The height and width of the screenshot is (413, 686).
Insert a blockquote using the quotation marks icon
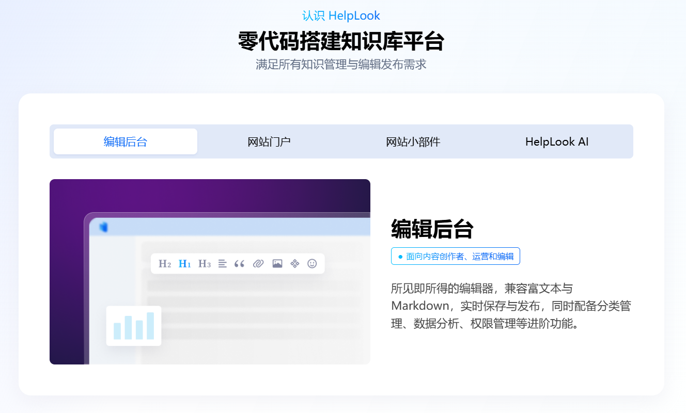click(x=241, y=263)
